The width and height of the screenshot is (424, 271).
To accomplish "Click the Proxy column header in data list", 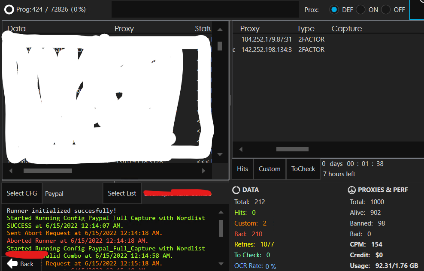I will coord(124,29).
